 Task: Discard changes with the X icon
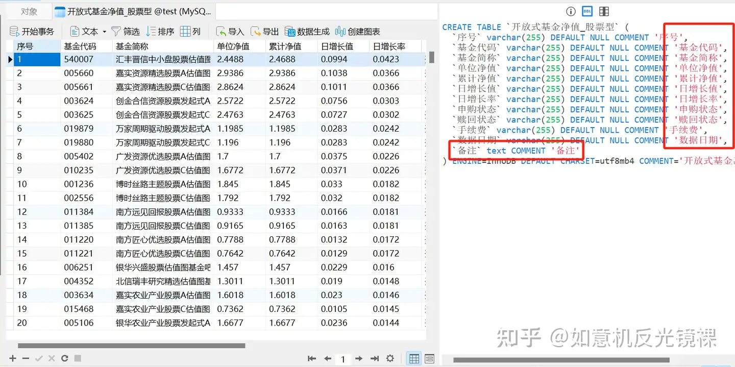51,358
